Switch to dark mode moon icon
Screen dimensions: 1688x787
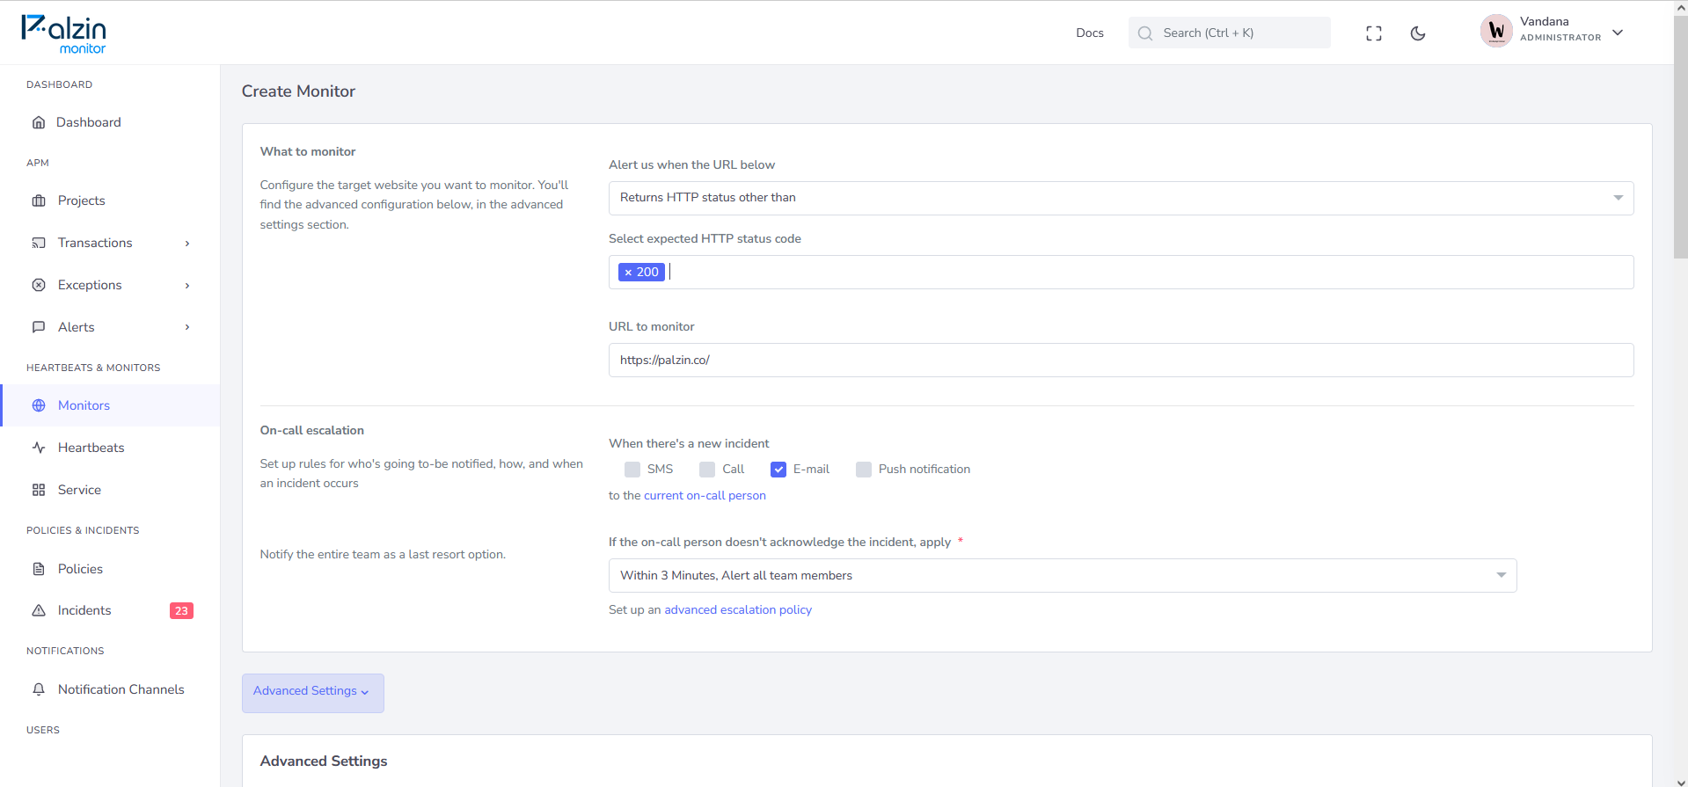[x=1418, y=33]
